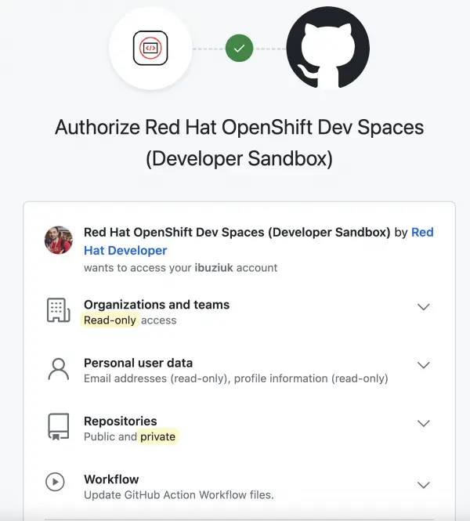470x521 pixels.
Task: Select the Organizations and teams heading
Action: pos(157,305)
